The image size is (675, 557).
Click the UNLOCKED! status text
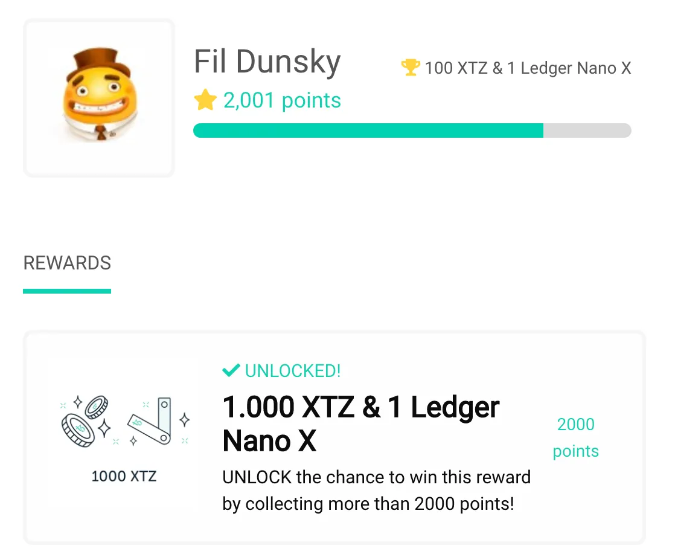[293, 371]
